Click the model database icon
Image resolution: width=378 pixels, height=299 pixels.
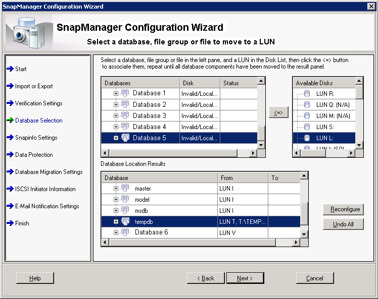click(x=125, y=199)
